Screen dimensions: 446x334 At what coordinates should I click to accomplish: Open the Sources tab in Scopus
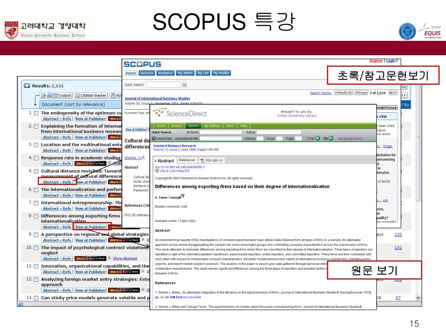147,73
